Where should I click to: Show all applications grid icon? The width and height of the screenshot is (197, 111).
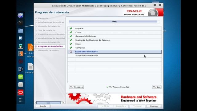click(x=21, y=100)
